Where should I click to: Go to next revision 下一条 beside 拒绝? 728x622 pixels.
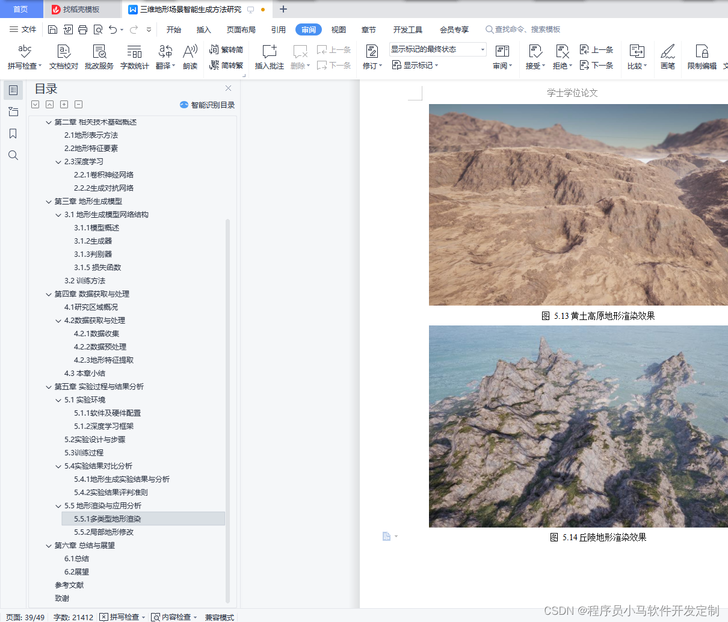(596, 65)
